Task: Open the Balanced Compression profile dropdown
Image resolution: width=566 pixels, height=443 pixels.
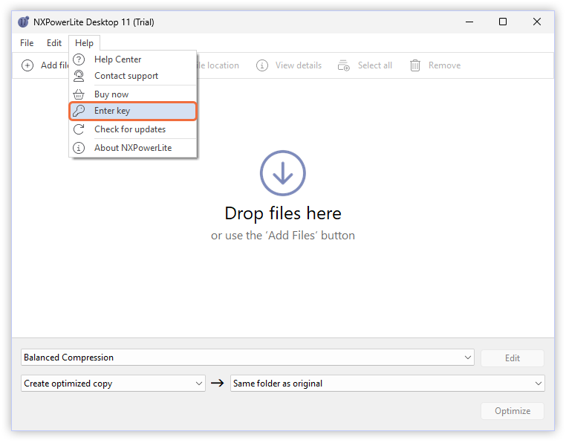Action: click(x=247, y=358)
